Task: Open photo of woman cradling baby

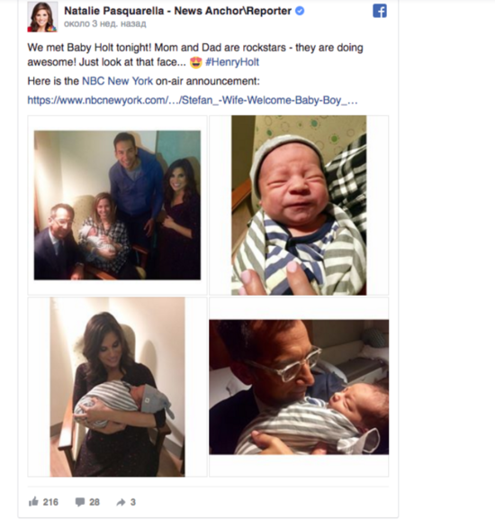Action: click(x=117, y=387)
